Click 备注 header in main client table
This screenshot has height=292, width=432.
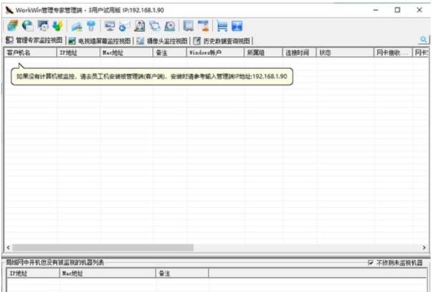click(x=170, y=52)
